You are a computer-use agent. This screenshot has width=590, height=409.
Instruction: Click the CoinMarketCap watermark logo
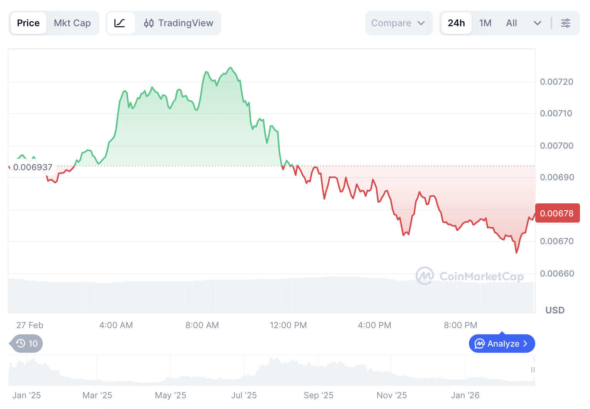425,276
